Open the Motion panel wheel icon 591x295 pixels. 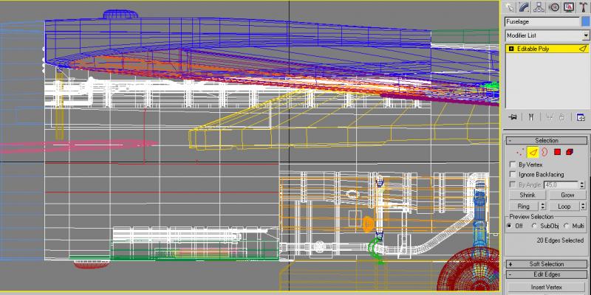click(554, 7)
